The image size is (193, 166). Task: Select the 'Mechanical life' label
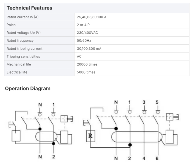click(19, 64)
